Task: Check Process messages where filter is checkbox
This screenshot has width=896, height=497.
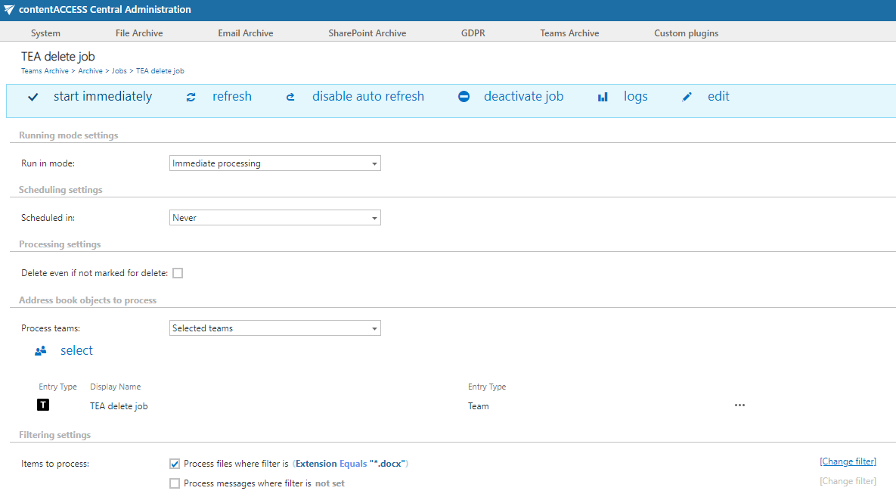Action: coord(175,483)
